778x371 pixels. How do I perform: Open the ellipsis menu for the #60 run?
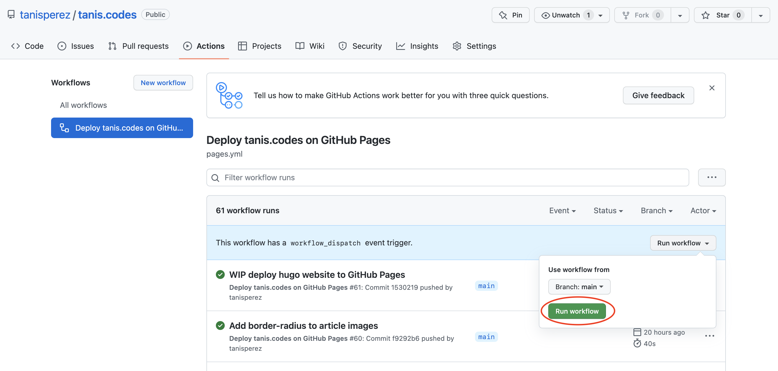[x=710, y=336]
